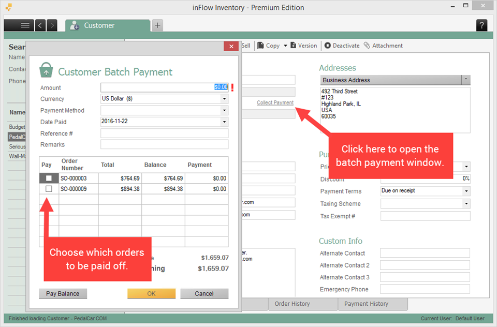The width and height of the screenshot is (497, 327).
Task: Click the Deactivate button label
Action: (346, 46)
